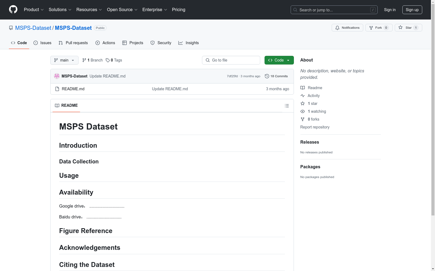Screen dimensions: 435x271
Task: Open the green Code dropdown
Action: click(x=279, y=60)
